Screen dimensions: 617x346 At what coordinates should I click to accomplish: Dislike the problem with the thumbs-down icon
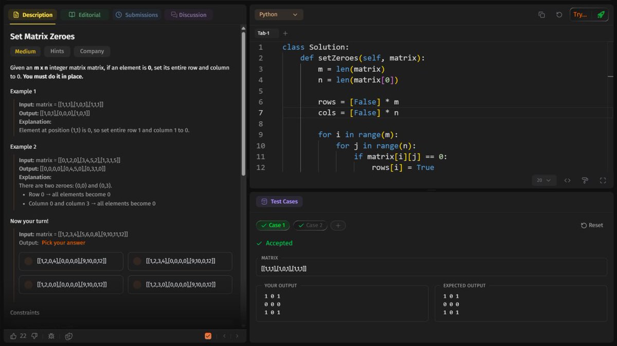[34, 336]
